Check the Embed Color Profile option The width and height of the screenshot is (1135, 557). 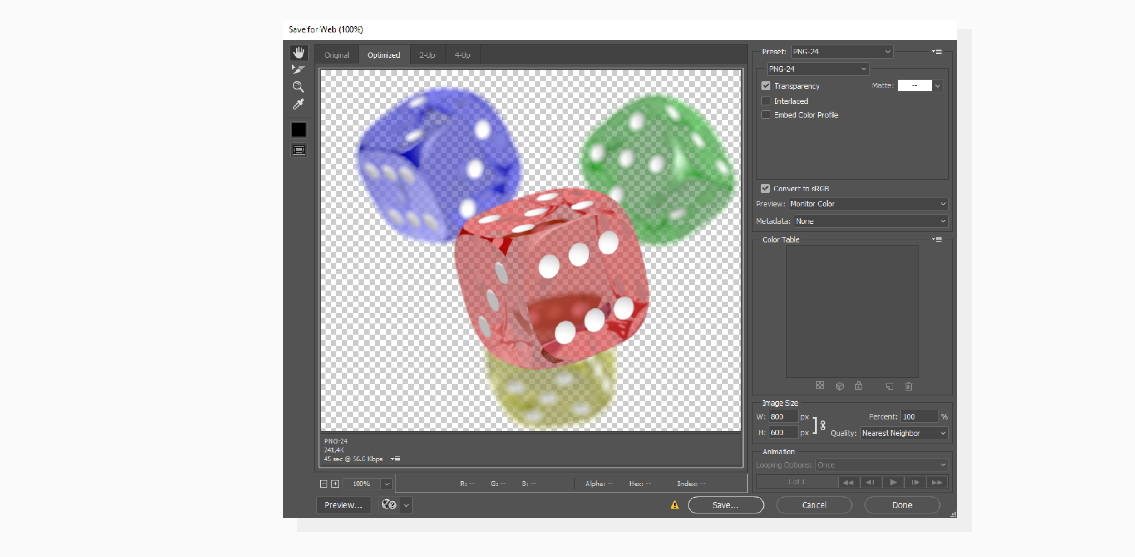(x=767, y=115)
